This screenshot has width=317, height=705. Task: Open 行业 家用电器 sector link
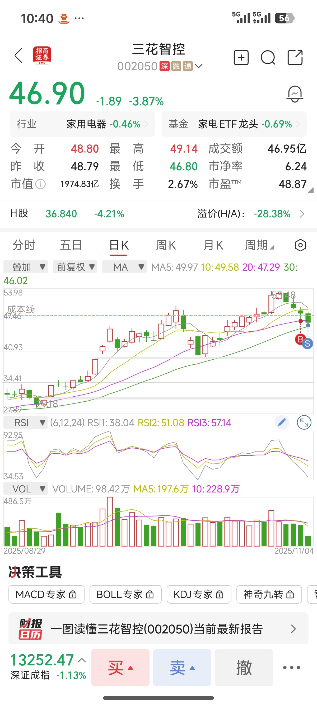coord(82,124)
